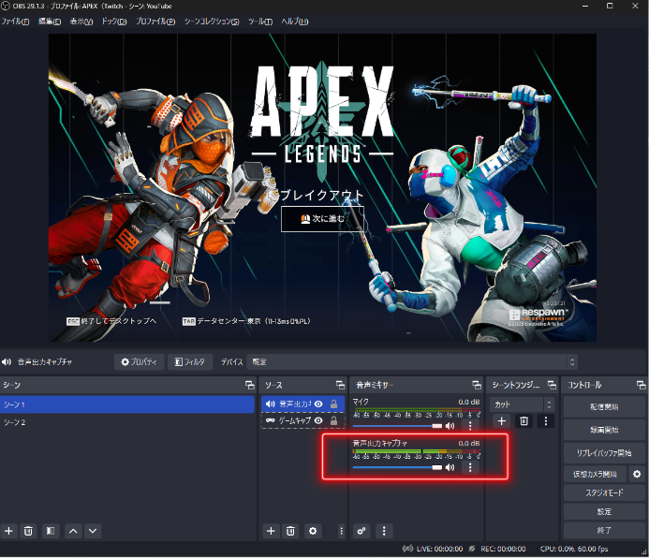Hide the ゲームキャプチャ source with its eye icon
This screenshot has height=558, width=649.
pos(318,420)
